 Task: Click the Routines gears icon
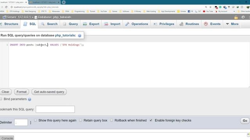[181, 24]
